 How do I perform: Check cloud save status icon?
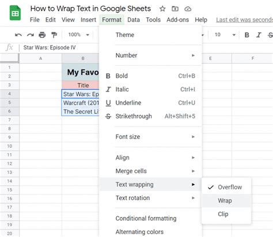pos(188,9)
